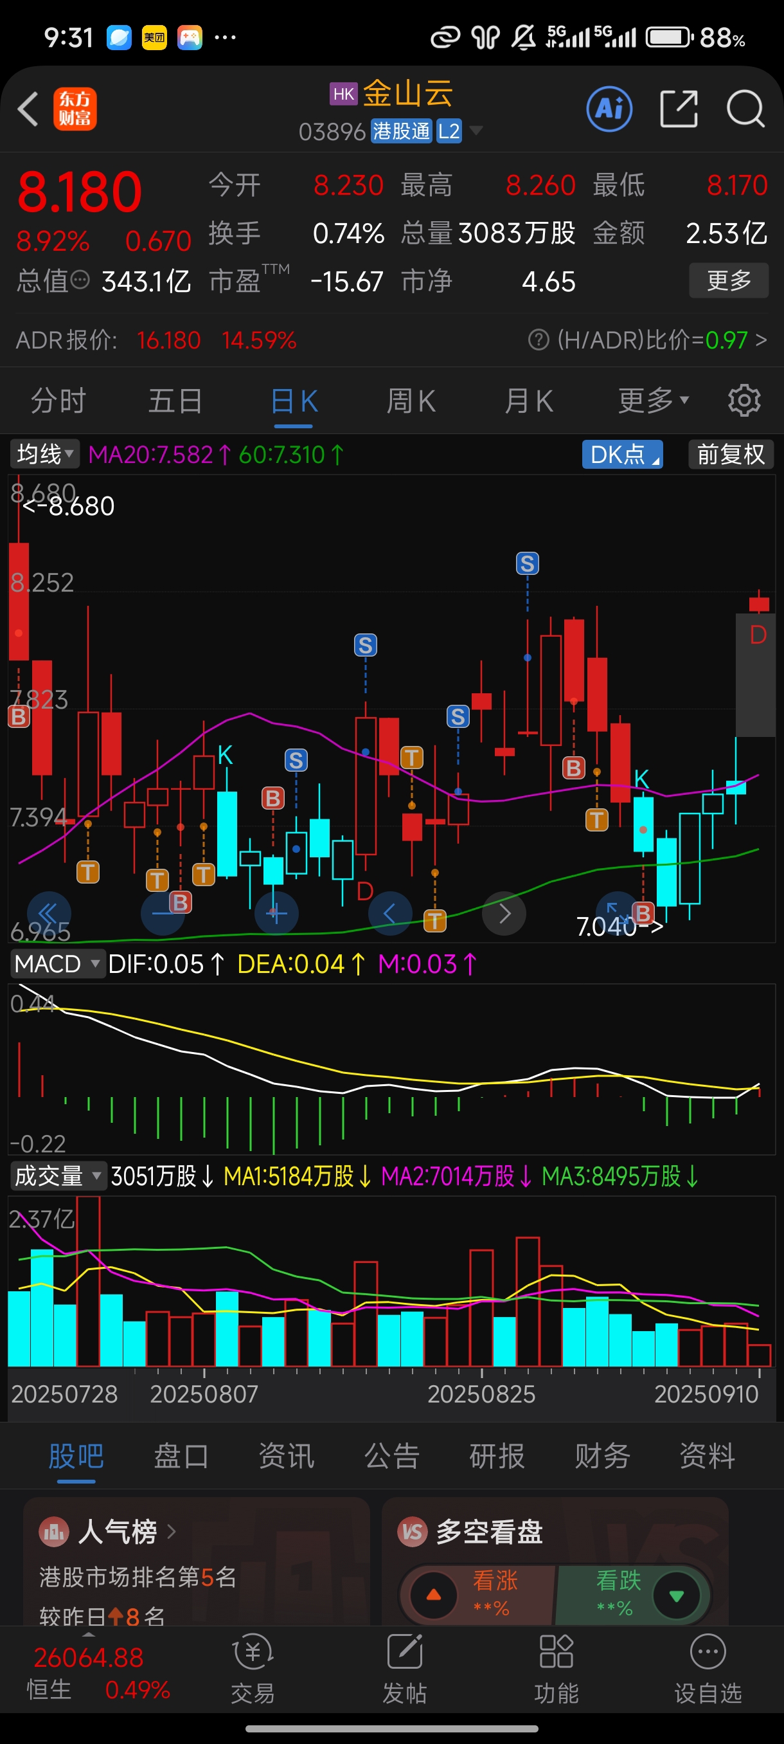Image resolution: width=784 pixels, height=1744 pixels.
Task: Tap the 市净 4.65 value
Action: (x=548, y=281)
